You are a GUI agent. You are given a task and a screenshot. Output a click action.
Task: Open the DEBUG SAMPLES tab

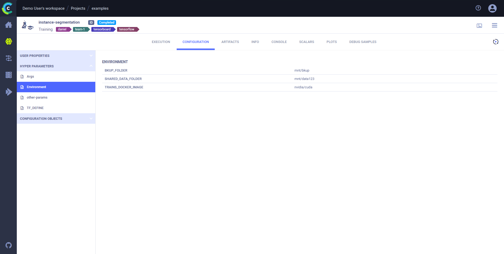tap(363, 42)
